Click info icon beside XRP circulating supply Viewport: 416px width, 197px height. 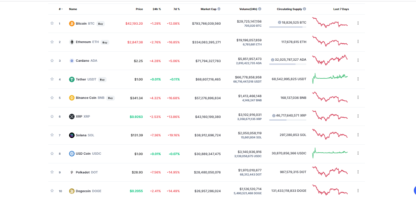[274, 115]
